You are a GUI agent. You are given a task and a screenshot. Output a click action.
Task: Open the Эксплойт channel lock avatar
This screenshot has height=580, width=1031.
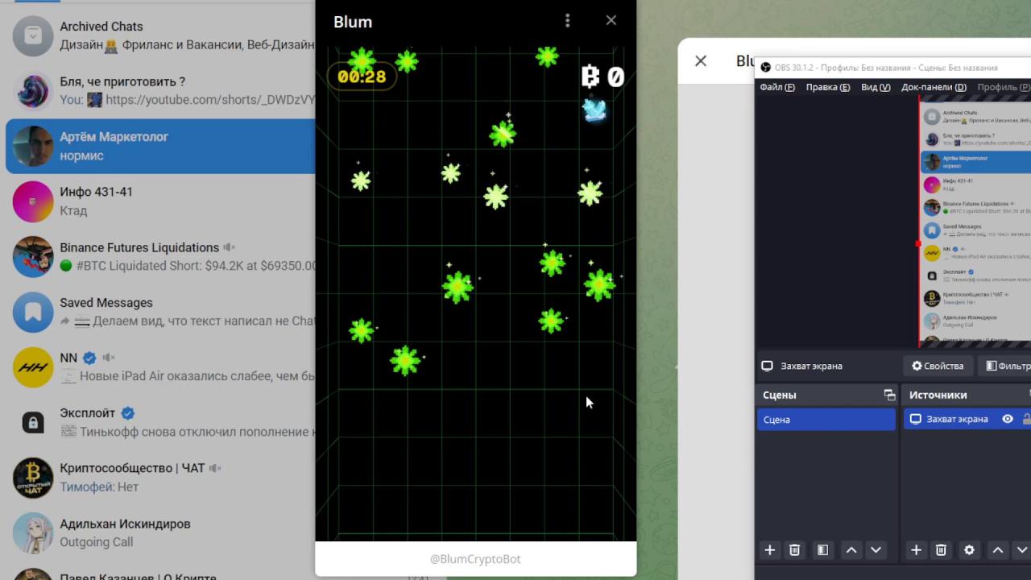point(33,422)
